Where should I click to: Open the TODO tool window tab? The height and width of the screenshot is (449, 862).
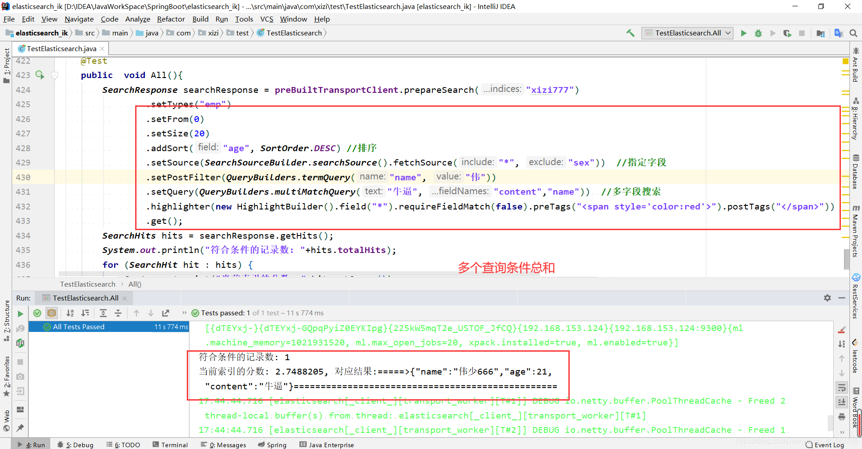123,445
